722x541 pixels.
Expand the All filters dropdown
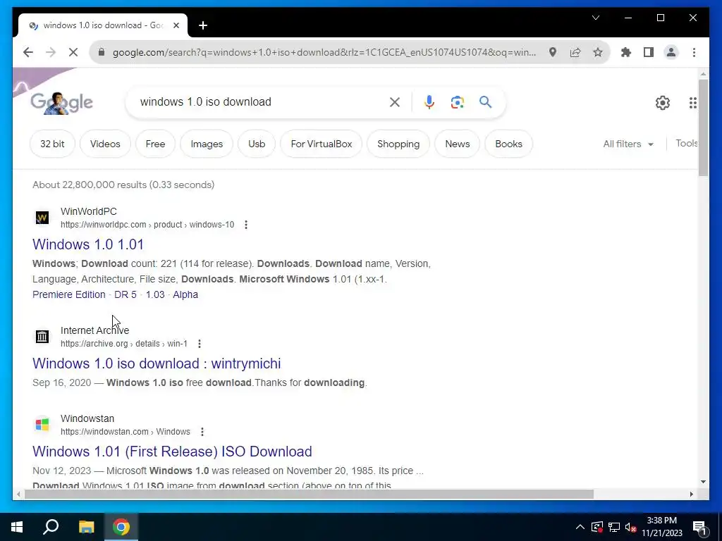[628, 144]
